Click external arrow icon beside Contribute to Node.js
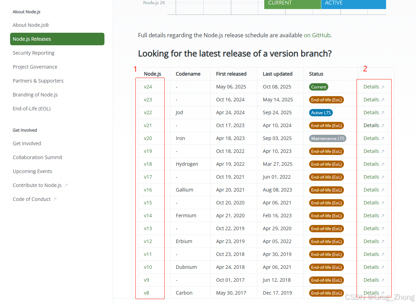Screen dimensions: 416x304 pos(66,185)
